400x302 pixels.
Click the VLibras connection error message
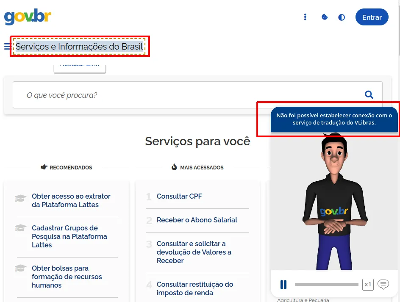pos(334,119)
